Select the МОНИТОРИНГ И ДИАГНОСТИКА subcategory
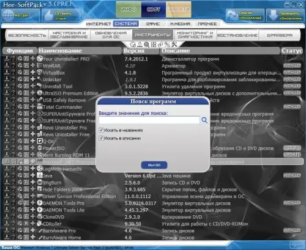306x250 pixels. [195, 35]
